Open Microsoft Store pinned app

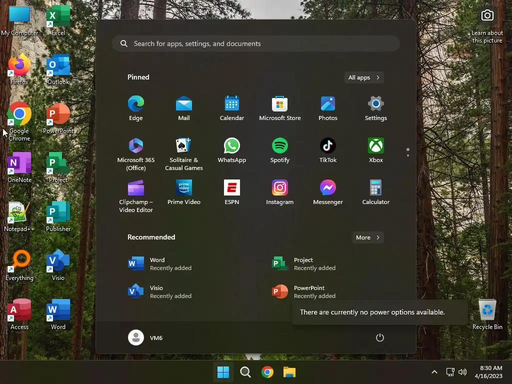click(x=280, y=108)
